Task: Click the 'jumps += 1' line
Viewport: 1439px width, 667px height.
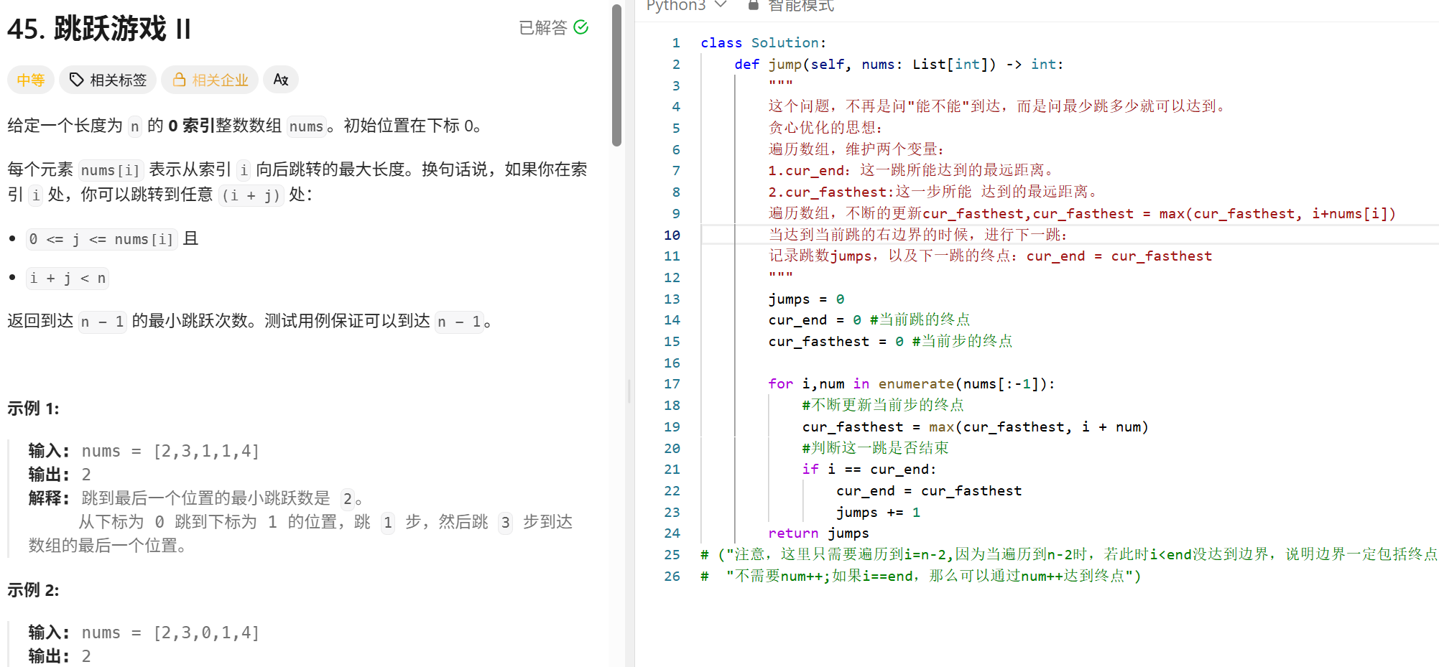Action: 878,512
